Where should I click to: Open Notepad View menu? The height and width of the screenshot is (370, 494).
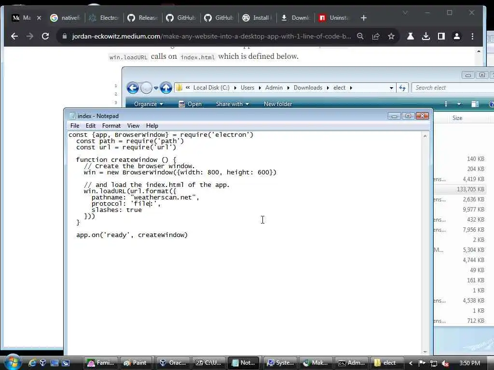pyautogui.click(x=133, y=126)
